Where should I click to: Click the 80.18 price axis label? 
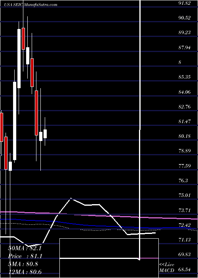(x=185, y=136)
